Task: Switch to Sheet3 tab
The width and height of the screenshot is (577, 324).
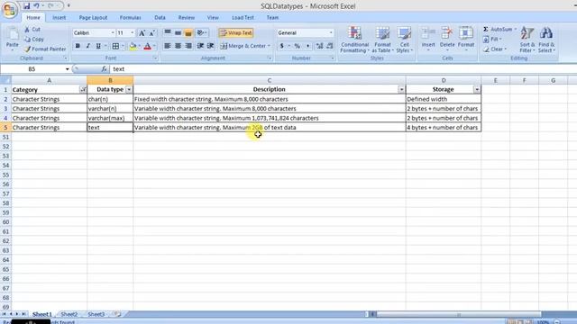Action: click(x=96, y=314)
